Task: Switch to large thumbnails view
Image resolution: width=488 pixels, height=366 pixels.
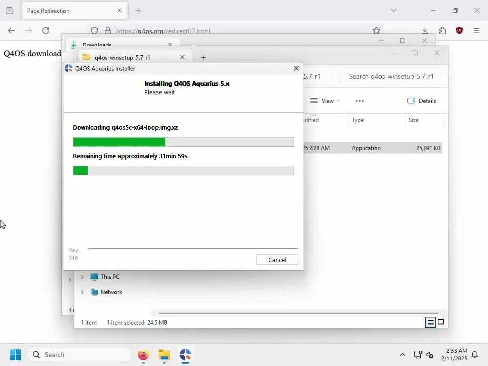Action: point(441,323)
